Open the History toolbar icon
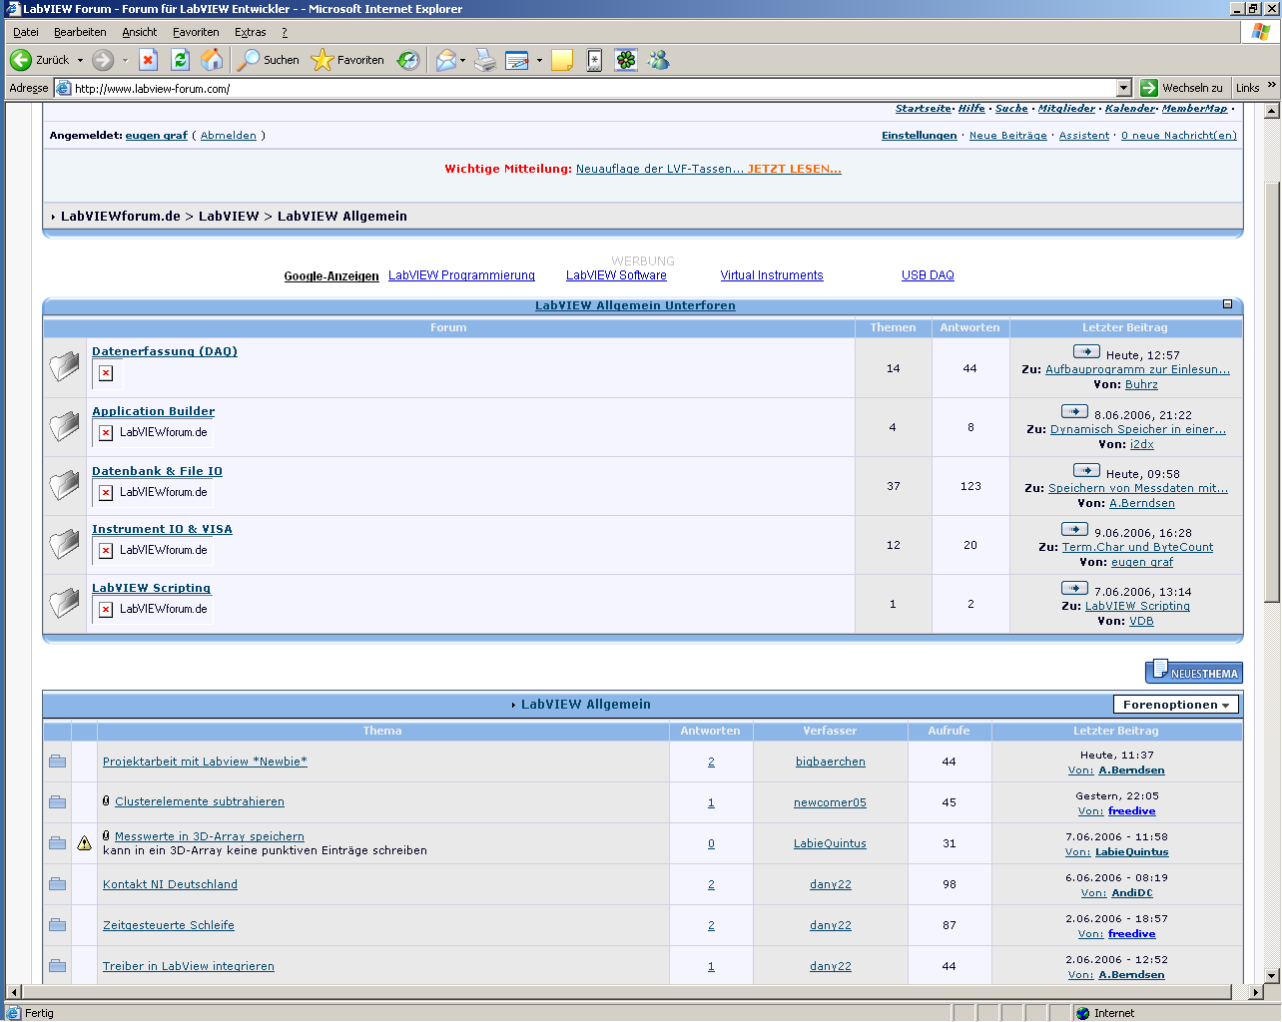 click(x=408, y=60)
